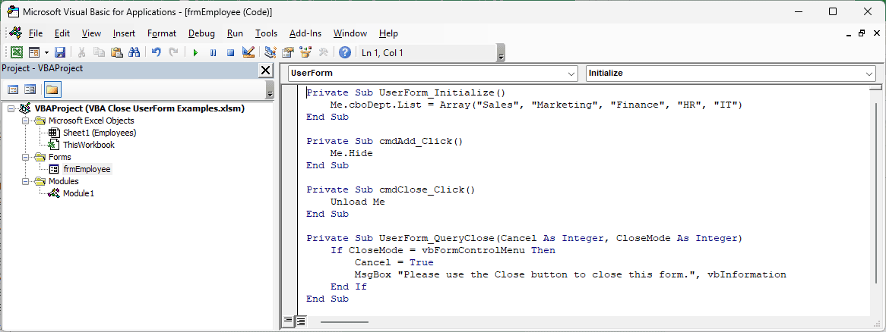This screenshot has width=886, height=332.
Task: Open the Run menu
Action: pos(235,33)
